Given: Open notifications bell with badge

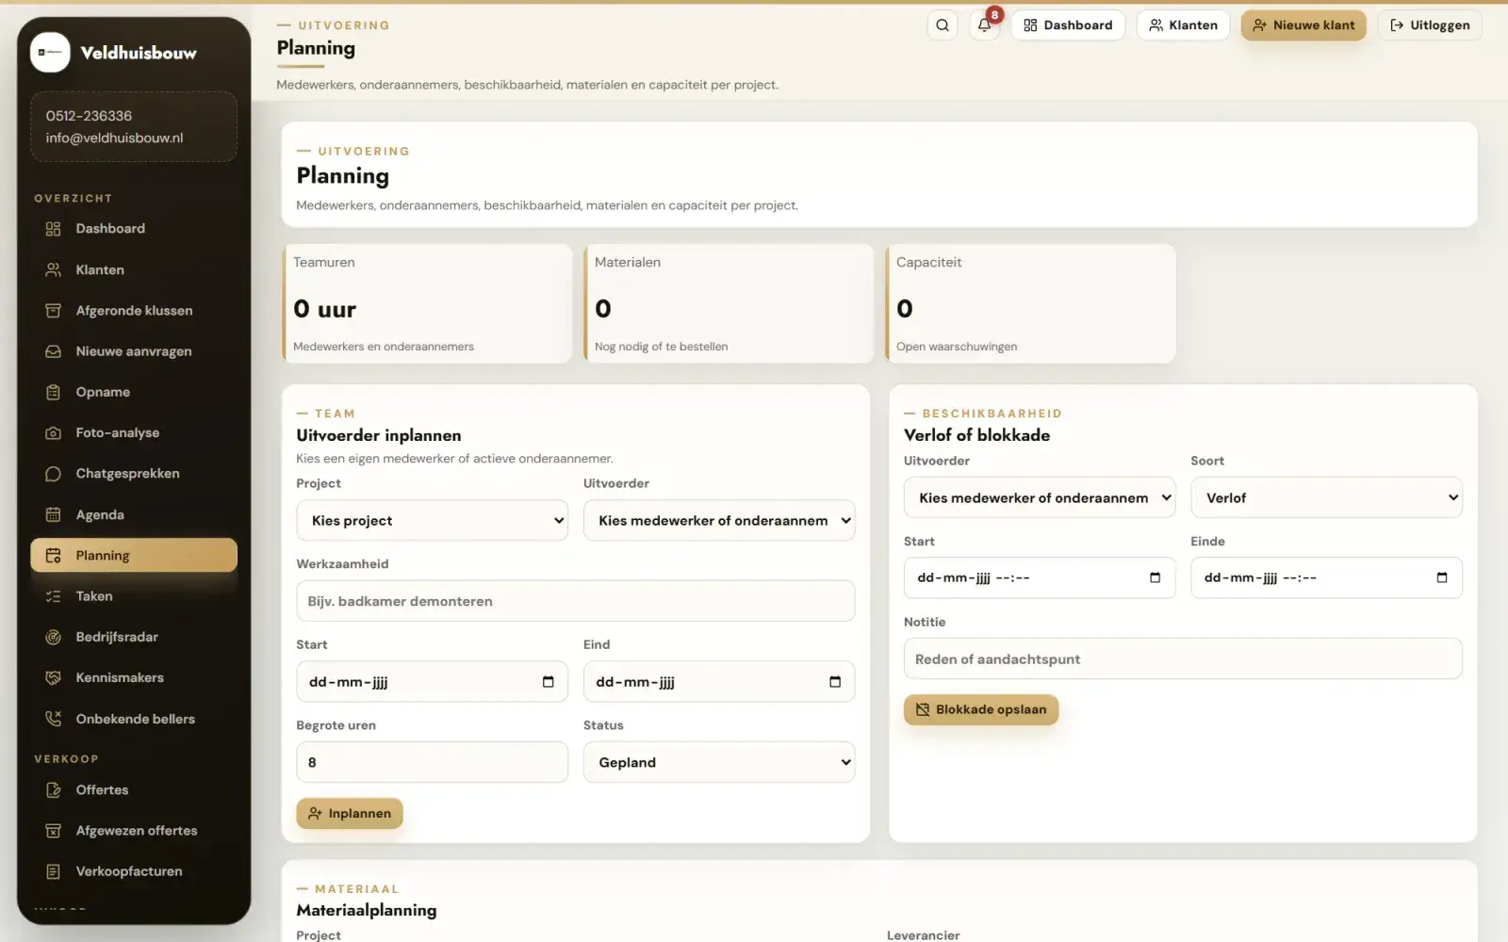Looking at the screenshot, I should click(984, 25).
